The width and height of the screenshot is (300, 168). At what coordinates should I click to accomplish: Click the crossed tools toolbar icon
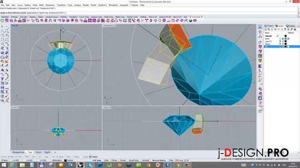click(186, 21)
